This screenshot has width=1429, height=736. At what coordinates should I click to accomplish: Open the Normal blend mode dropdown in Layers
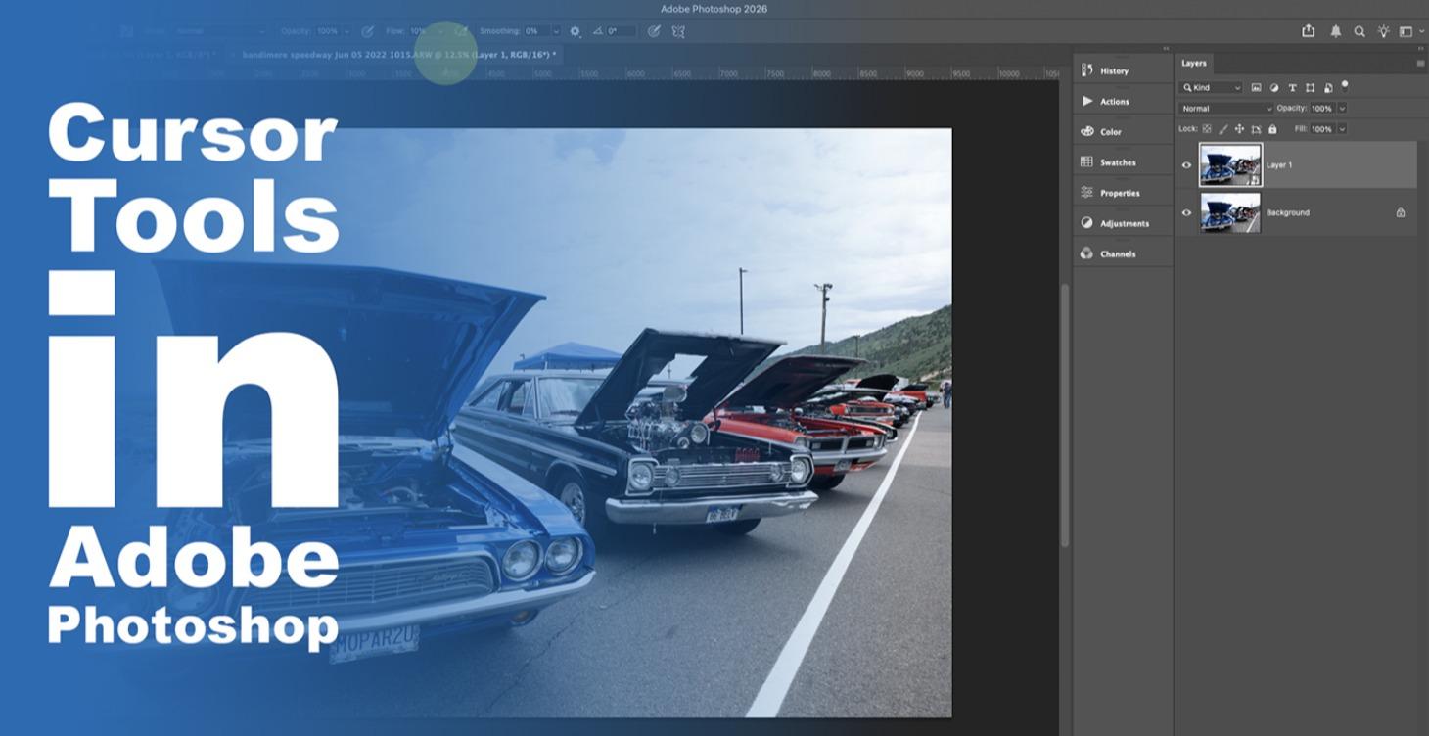point(1226,109)
